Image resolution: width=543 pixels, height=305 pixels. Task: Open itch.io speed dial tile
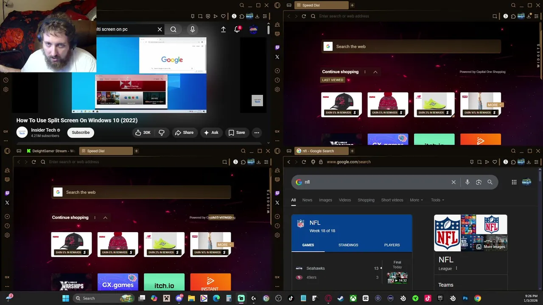tap(164, 283)
